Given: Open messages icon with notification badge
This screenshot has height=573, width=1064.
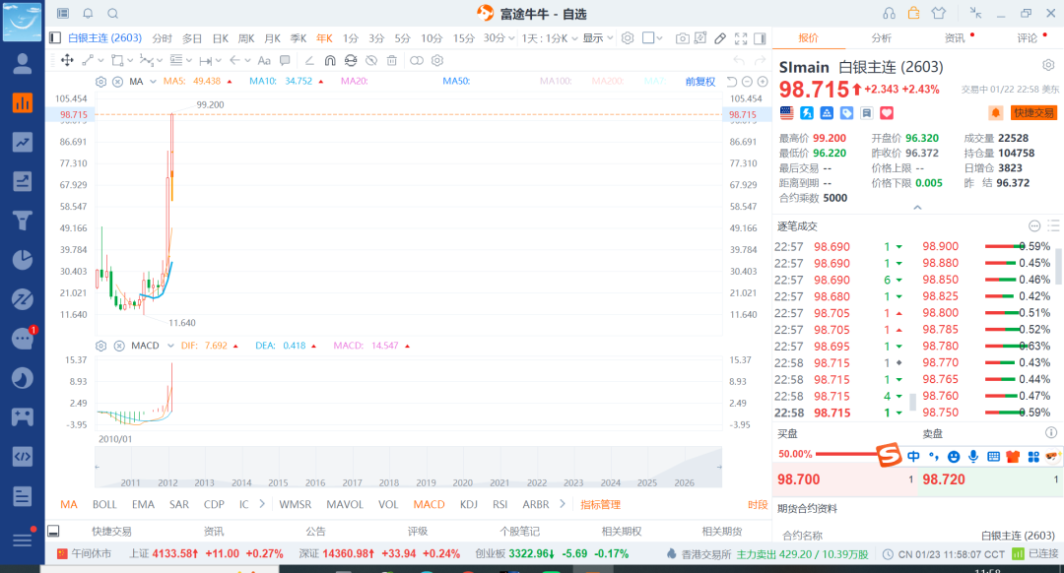Looking at the screenshot, I should 22,339.
